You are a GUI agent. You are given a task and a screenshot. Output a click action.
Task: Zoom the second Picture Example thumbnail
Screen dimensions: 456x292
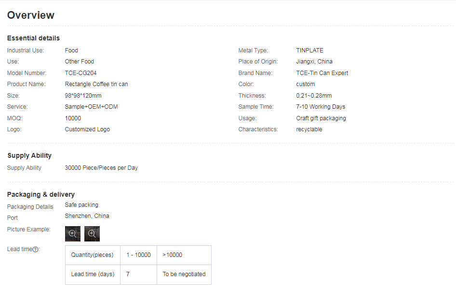click(x=92, y=233)
